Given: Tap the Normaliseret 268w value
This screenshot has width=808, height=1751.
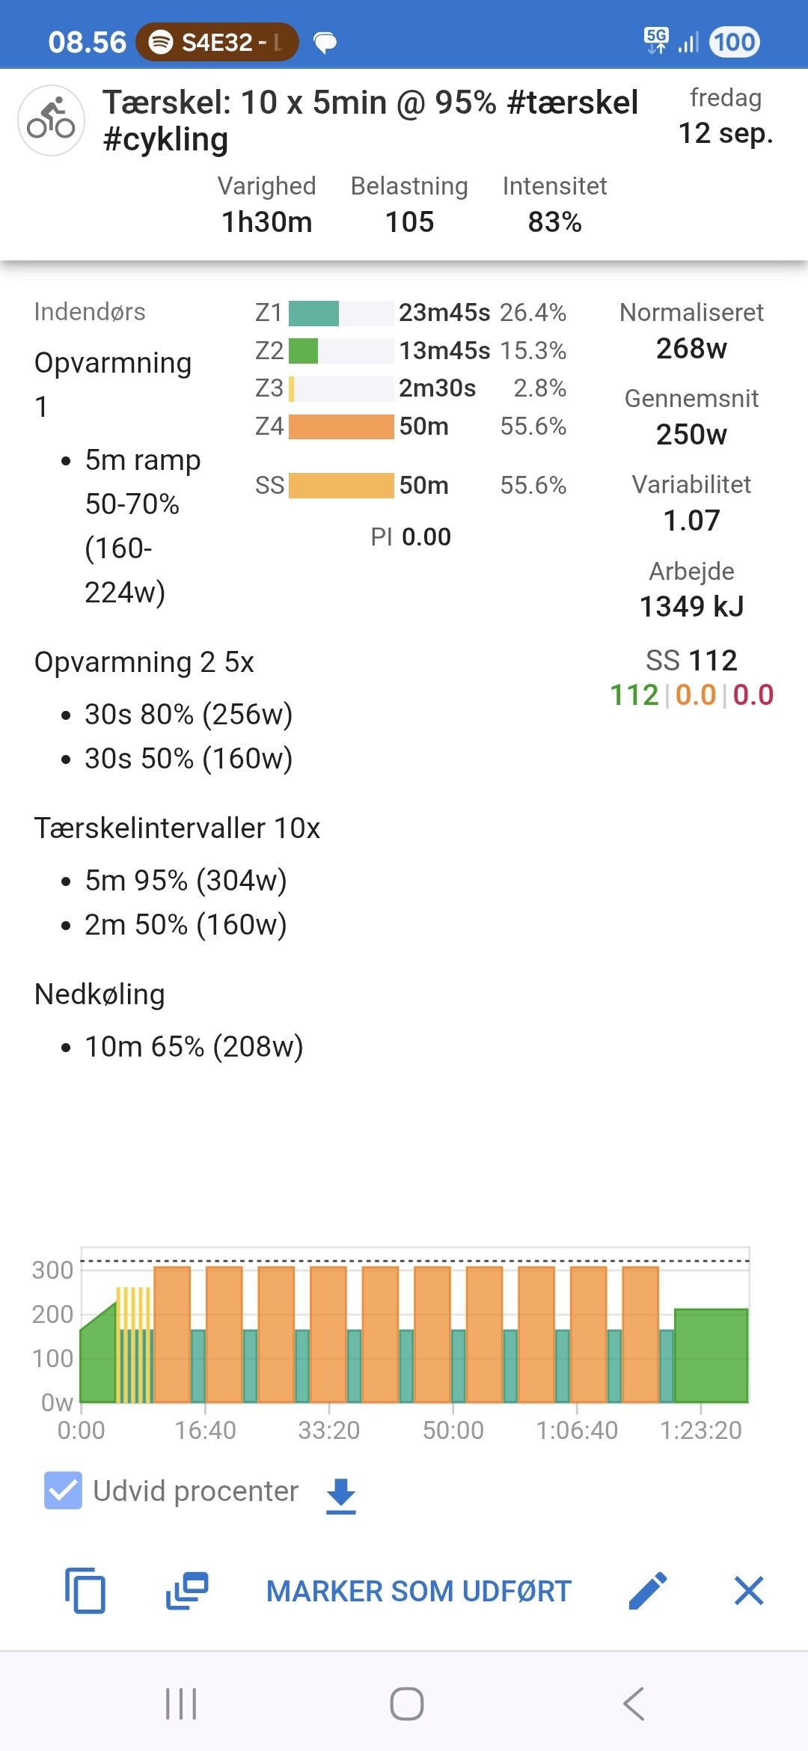Looking at the screenshot, I should coord(691,348).
